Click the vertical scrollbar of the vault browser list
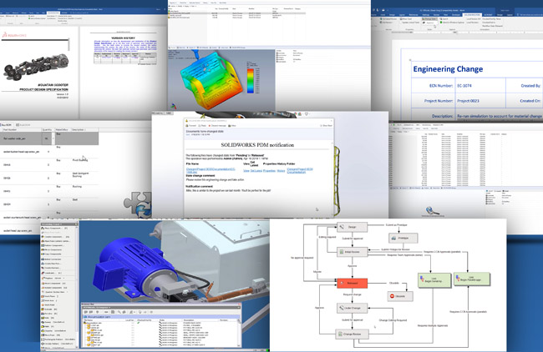 [x=239, y=333]
